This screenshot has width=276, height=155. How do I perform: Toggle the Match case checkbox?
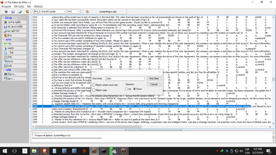point(94,90)
